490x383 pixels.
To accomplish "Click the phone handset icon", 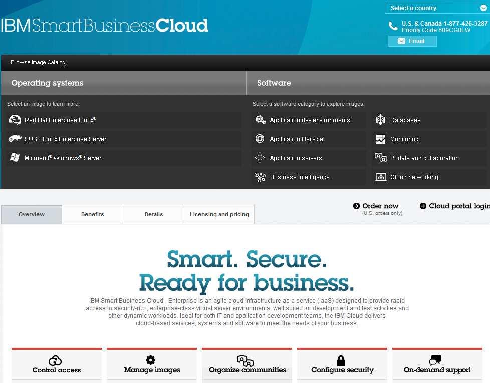I will pos(393,26).
